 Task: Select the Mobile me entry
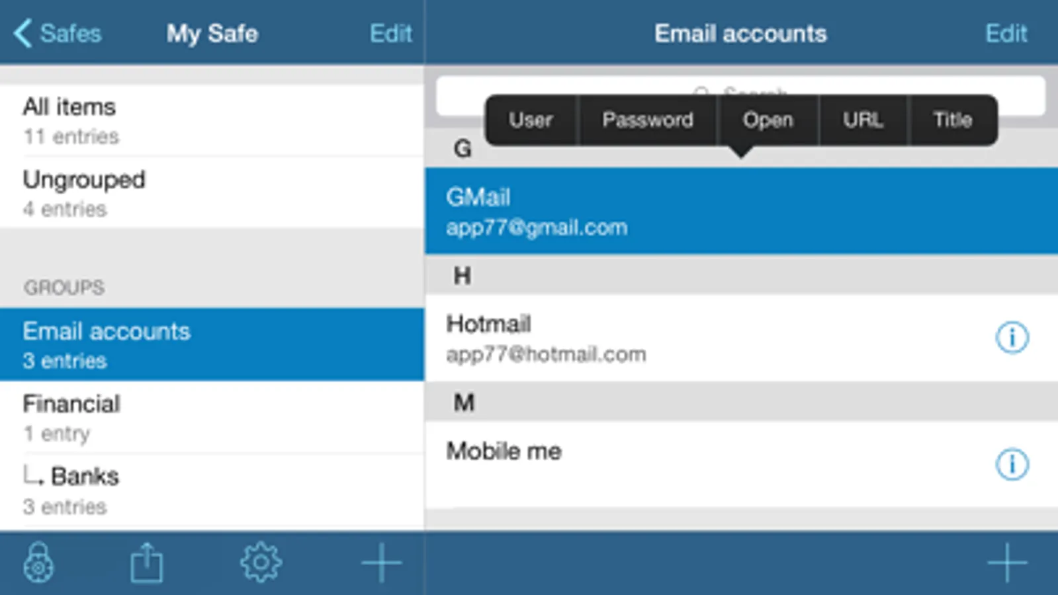coord(741,464)
